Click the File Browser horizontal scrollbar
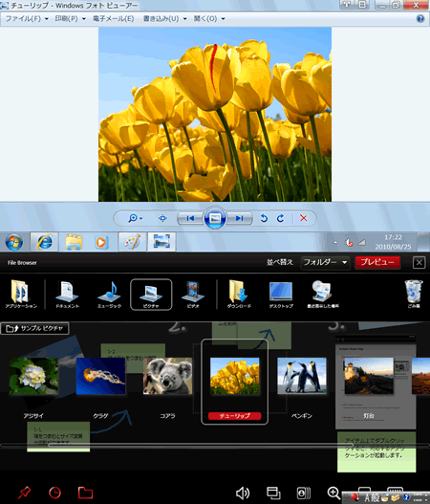The image size is (430, 504). click(x=202, y=445)
